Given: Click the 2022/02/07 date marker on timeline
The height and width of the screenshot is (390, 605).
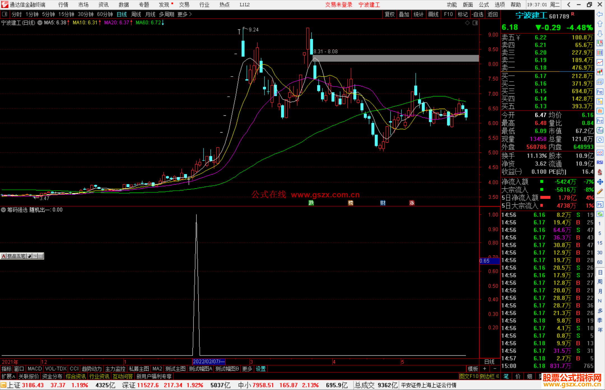Looking at the screenshot, I should pyautogui.click(x=209, y=361).
